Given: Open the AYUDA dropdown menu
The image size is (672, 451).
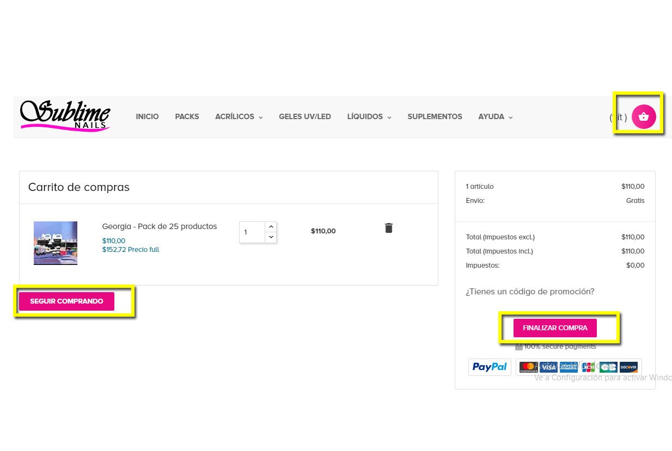Looking at the screenshot, I should [495, 117].
